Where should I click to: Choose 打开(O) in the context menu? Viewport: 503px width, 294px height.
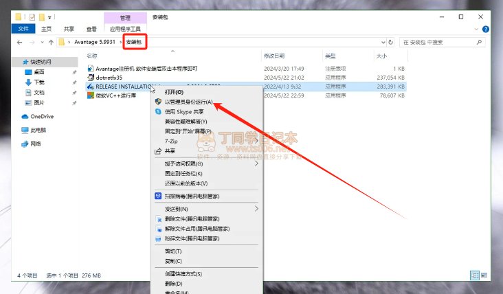(x=174, y=92)
